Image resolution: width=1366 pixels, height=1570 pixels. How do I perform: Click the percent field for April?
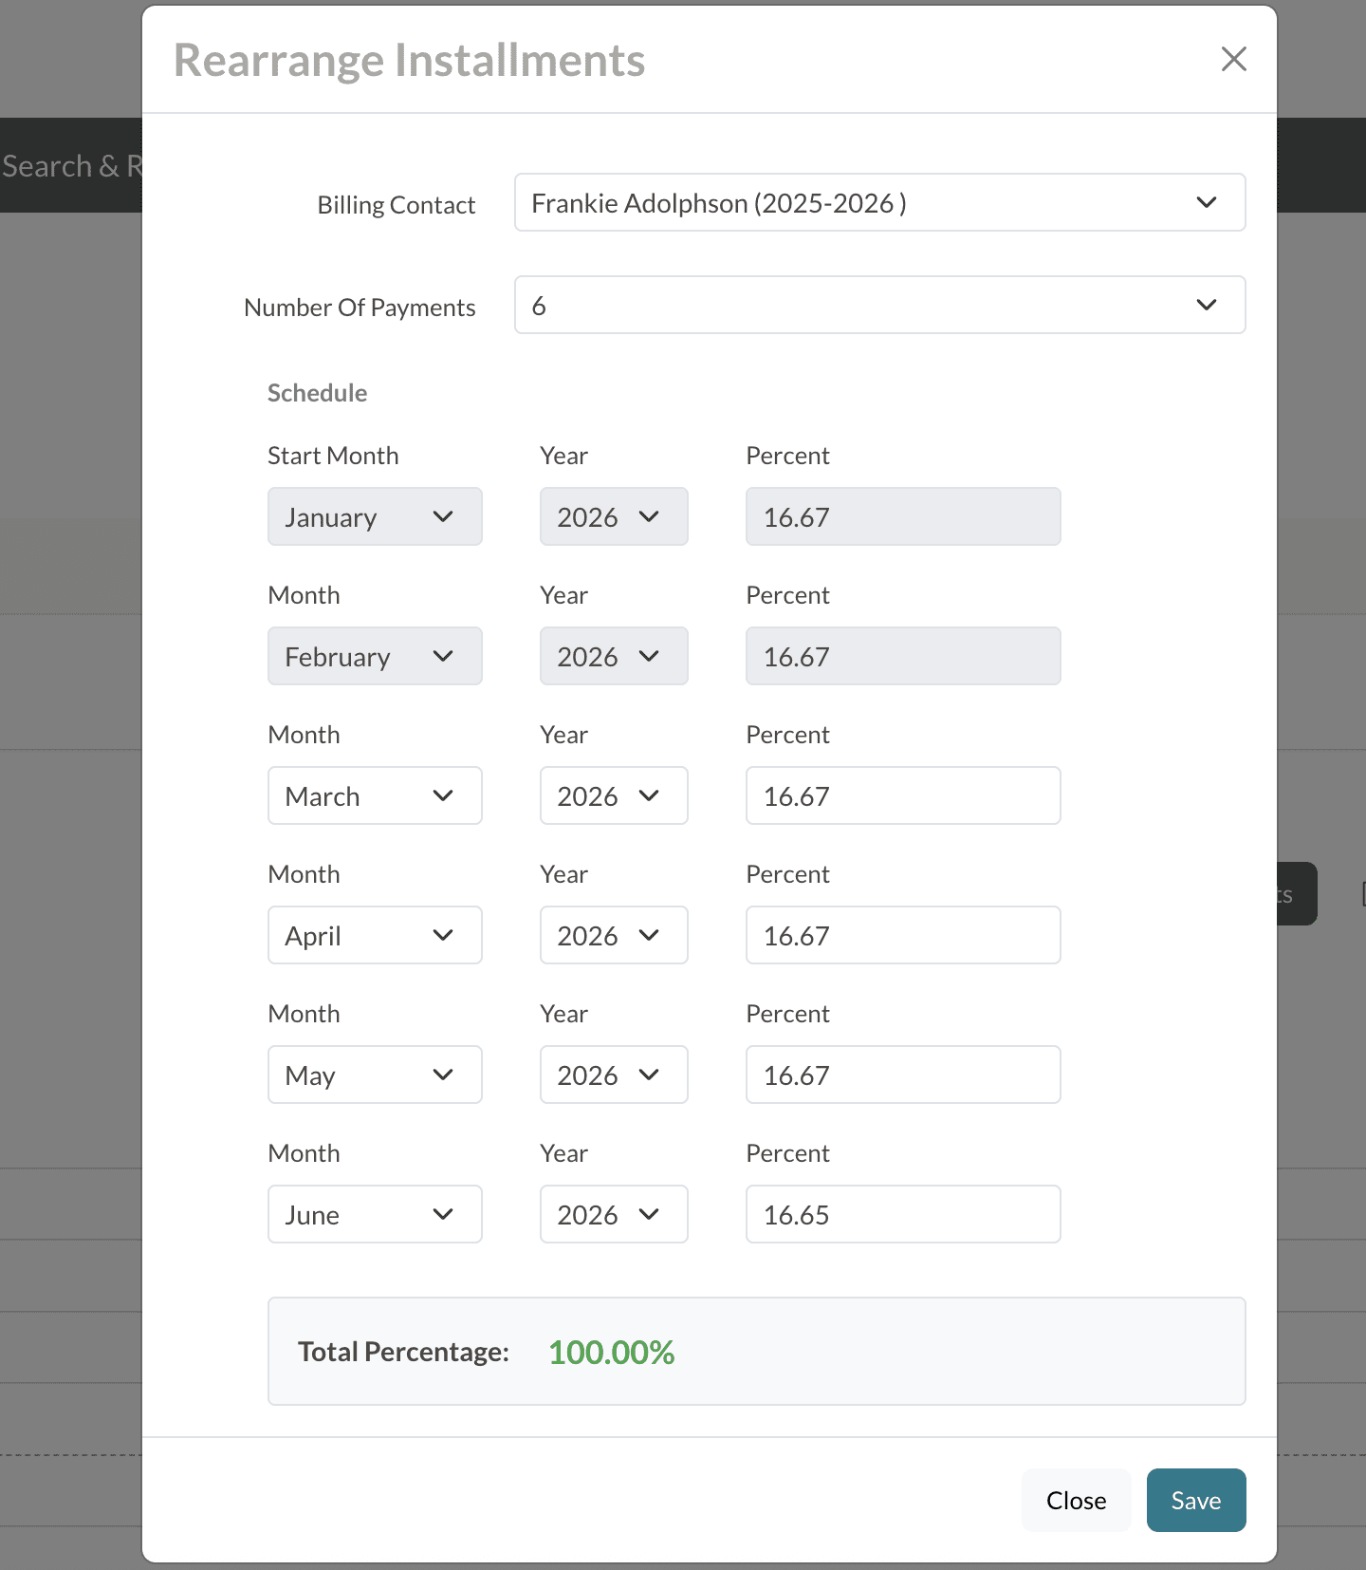(902, 935)
